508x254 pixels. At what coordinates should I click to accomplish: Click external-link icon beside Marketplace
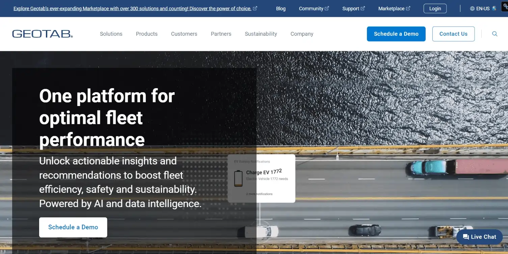(408, 8)
